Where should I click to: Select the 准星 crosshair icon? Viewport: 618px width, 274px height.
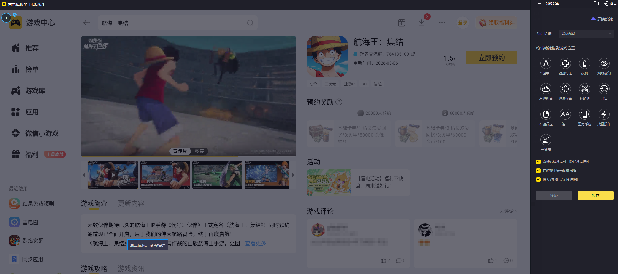pos(604,89)
